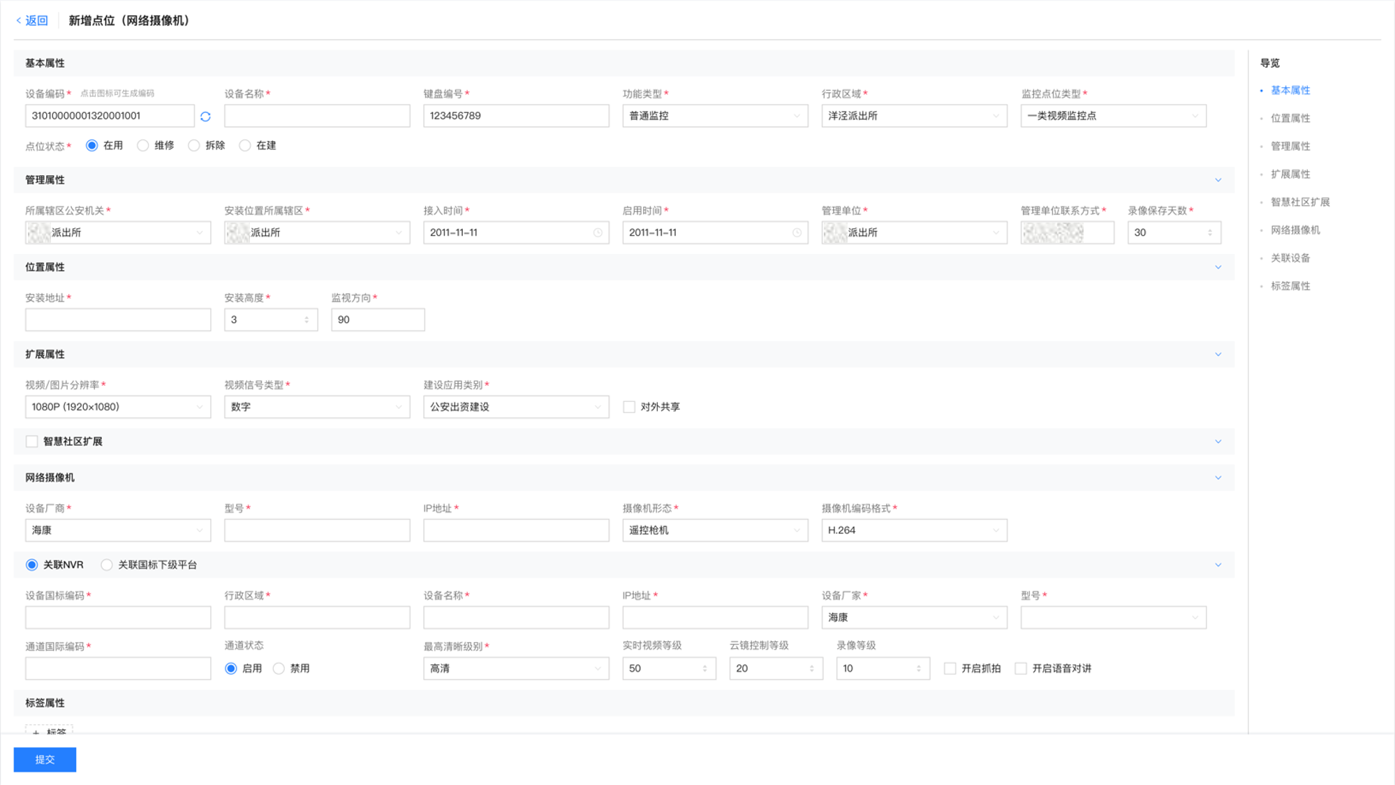This screenshot has height=785, width=1395.
Task: Check the 对外共享 checkbox
Action: (629, 407)
